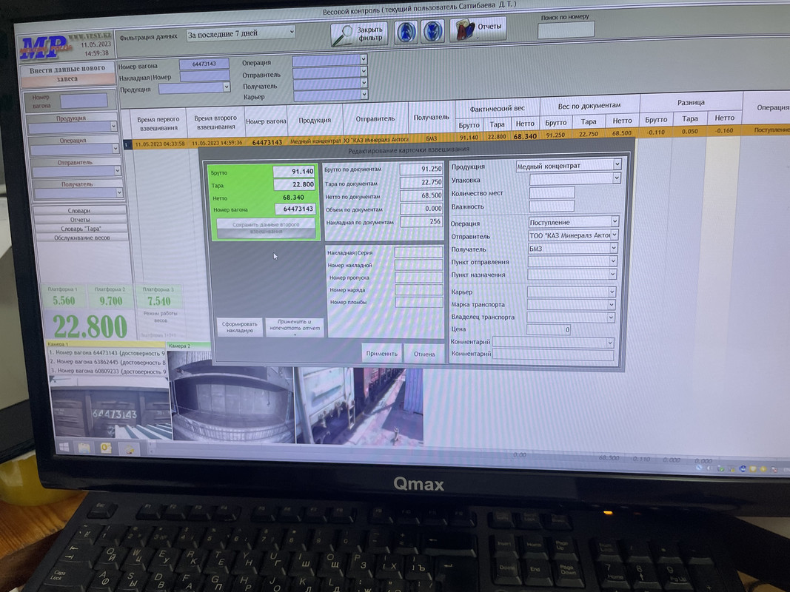Click the Камера 1 wagon video thumbnail

coord(111,411)
